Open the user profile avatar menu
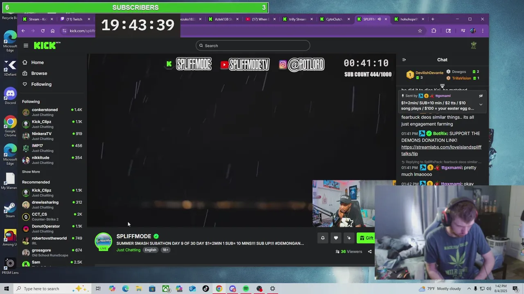The width and height of the screenshot is (524, 294). 474,45
